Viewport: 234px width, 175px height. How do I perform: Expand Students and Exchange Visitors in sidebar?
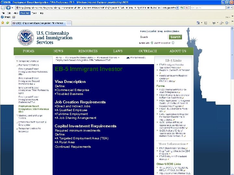click(17, 115)
